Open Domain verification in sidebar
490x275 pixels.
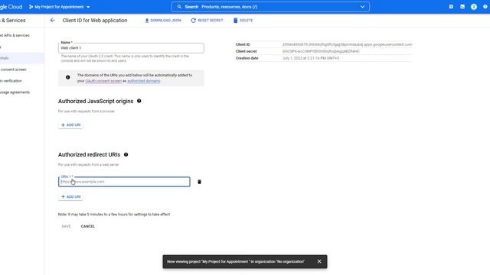point(11,81)
